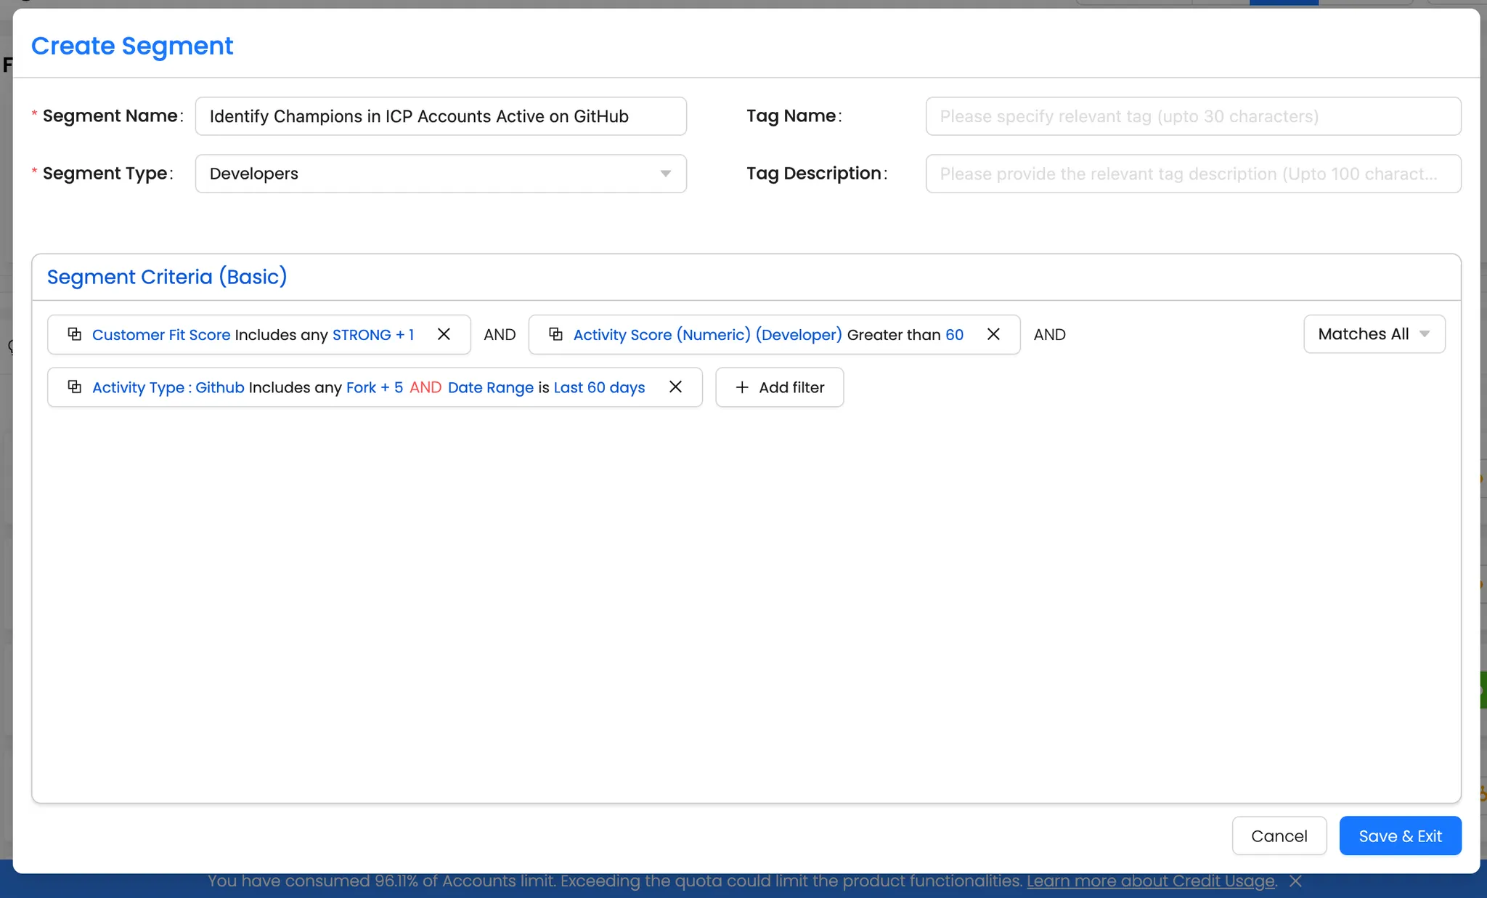The image size is (1487, 898).
Task: Expand the Matches All dropdown
Action: (x=1374, y=334)
